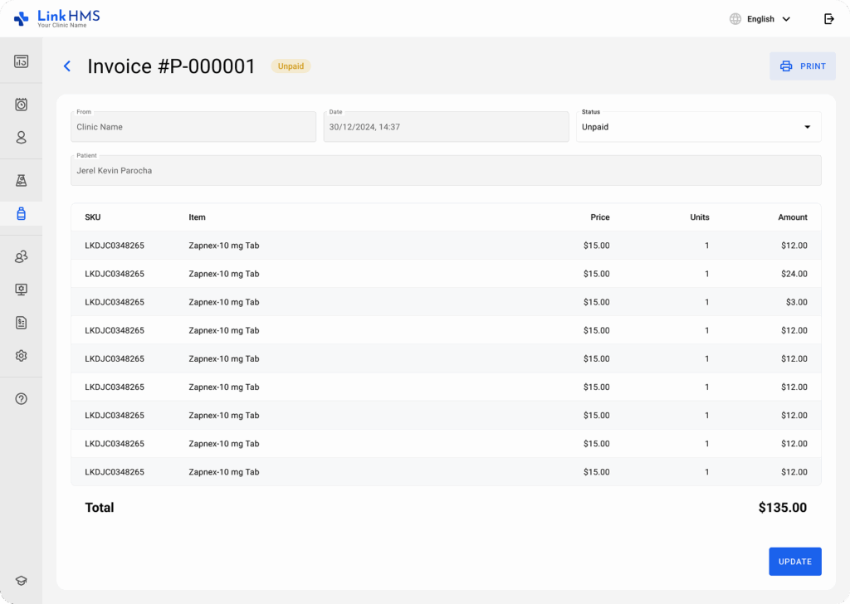Open the dashboard icon in sidebar

(x=21, y=61)
